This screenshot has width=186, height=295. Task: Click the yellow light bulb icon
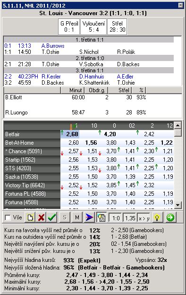tap(157, 217)
